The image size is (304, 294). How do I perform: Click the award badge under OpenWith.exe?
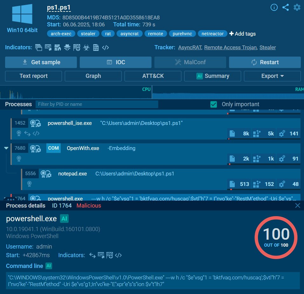tap(19, 159)
